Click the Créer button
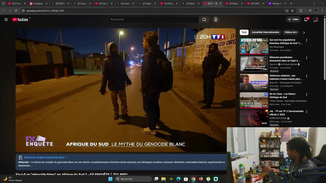Screen dimensions: 326x183 click(x=293, y=20)
